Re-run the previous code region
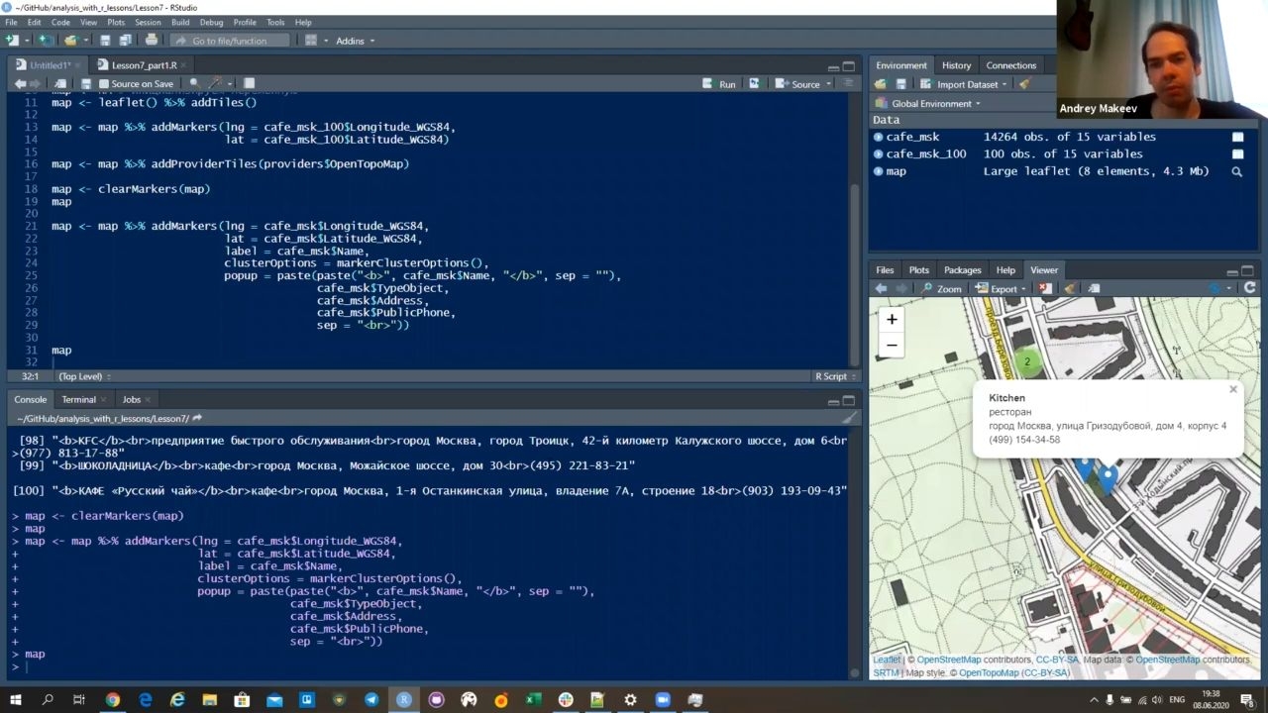Screen dimensions: 1268x713 click(x=754, y=84)
